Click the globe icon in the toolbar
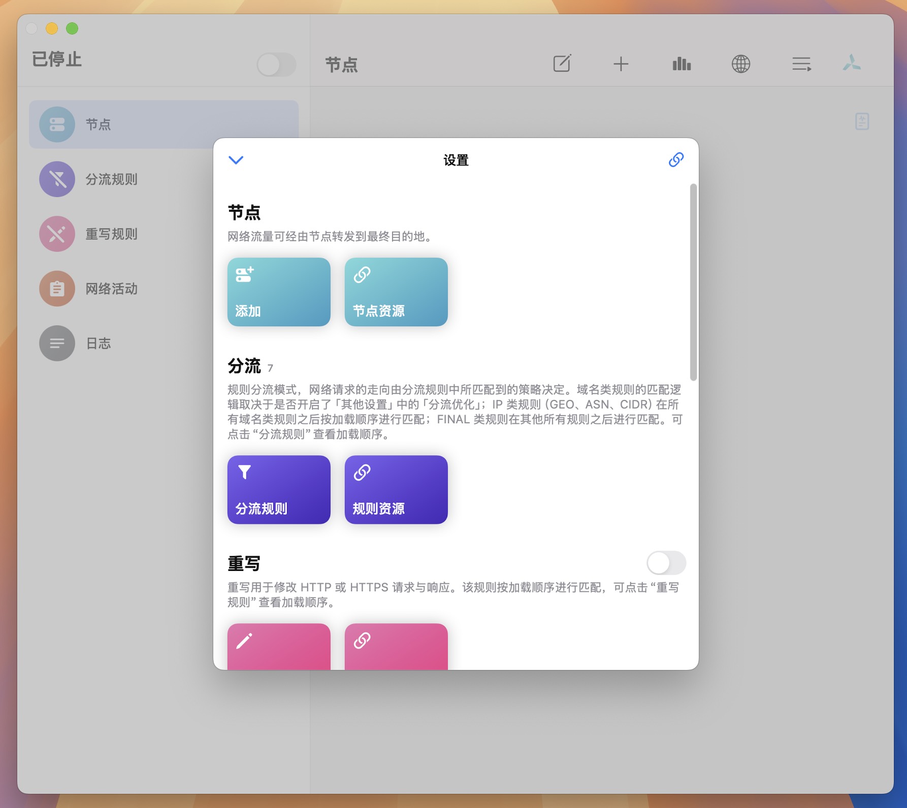This screenshot has width=907, height=808. (741, 64)
